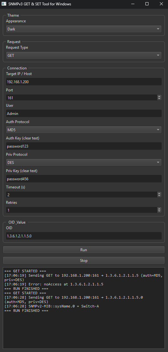
Task: Click the 'Target IP / Host' label
Action: coord(19,73)
